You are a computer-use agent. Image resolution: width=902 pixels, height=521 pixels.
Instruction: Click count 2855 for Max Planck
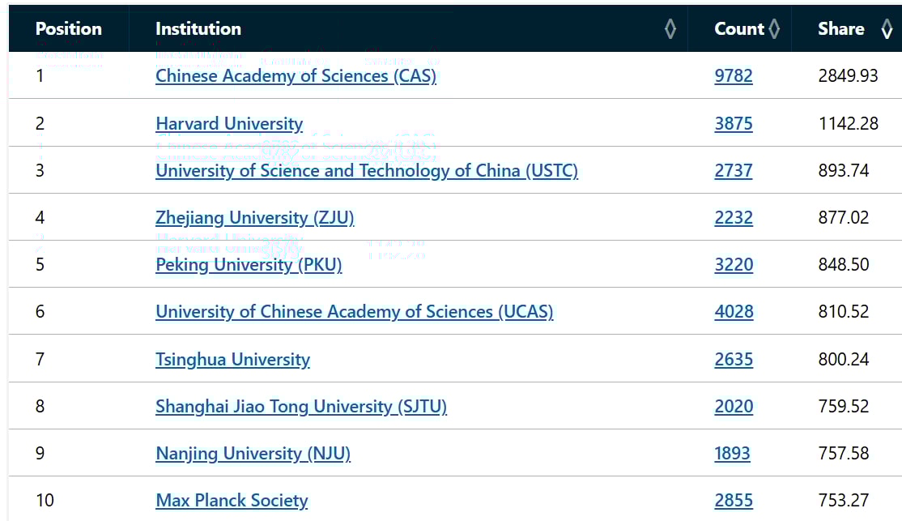click(734, 501)
